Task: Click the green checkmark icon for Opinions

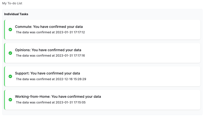Action: (x=10, y=53)
